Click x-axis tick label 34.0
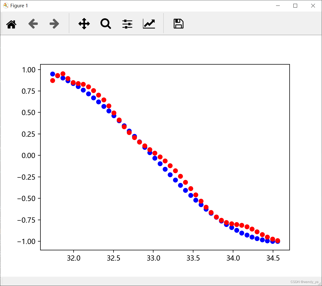This screenshot has height=286, width=322. [x=233, y=258]
